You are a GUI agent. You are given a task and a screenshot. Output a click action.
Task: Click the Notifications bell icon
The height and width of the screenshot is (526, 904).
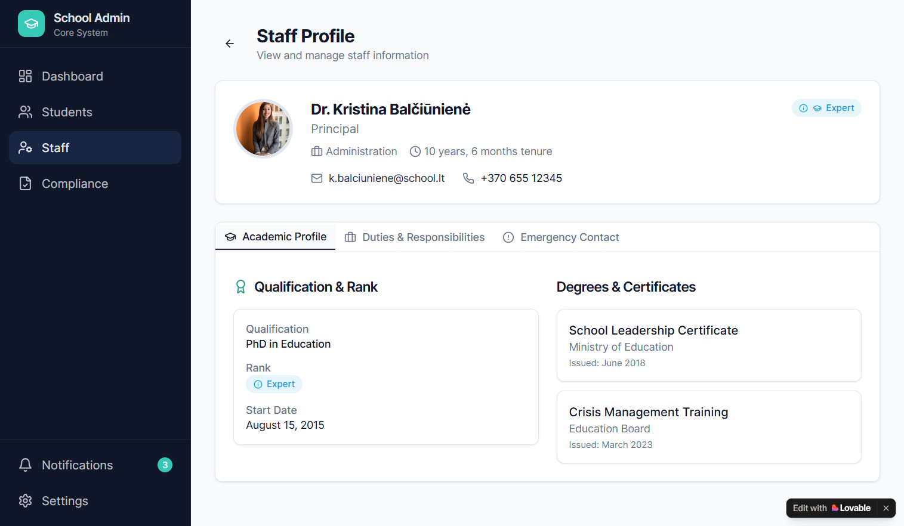(24, 465)
